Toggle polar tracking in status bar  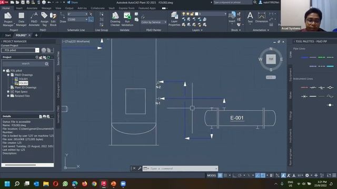pyautogui.click(x=240, y=175)
